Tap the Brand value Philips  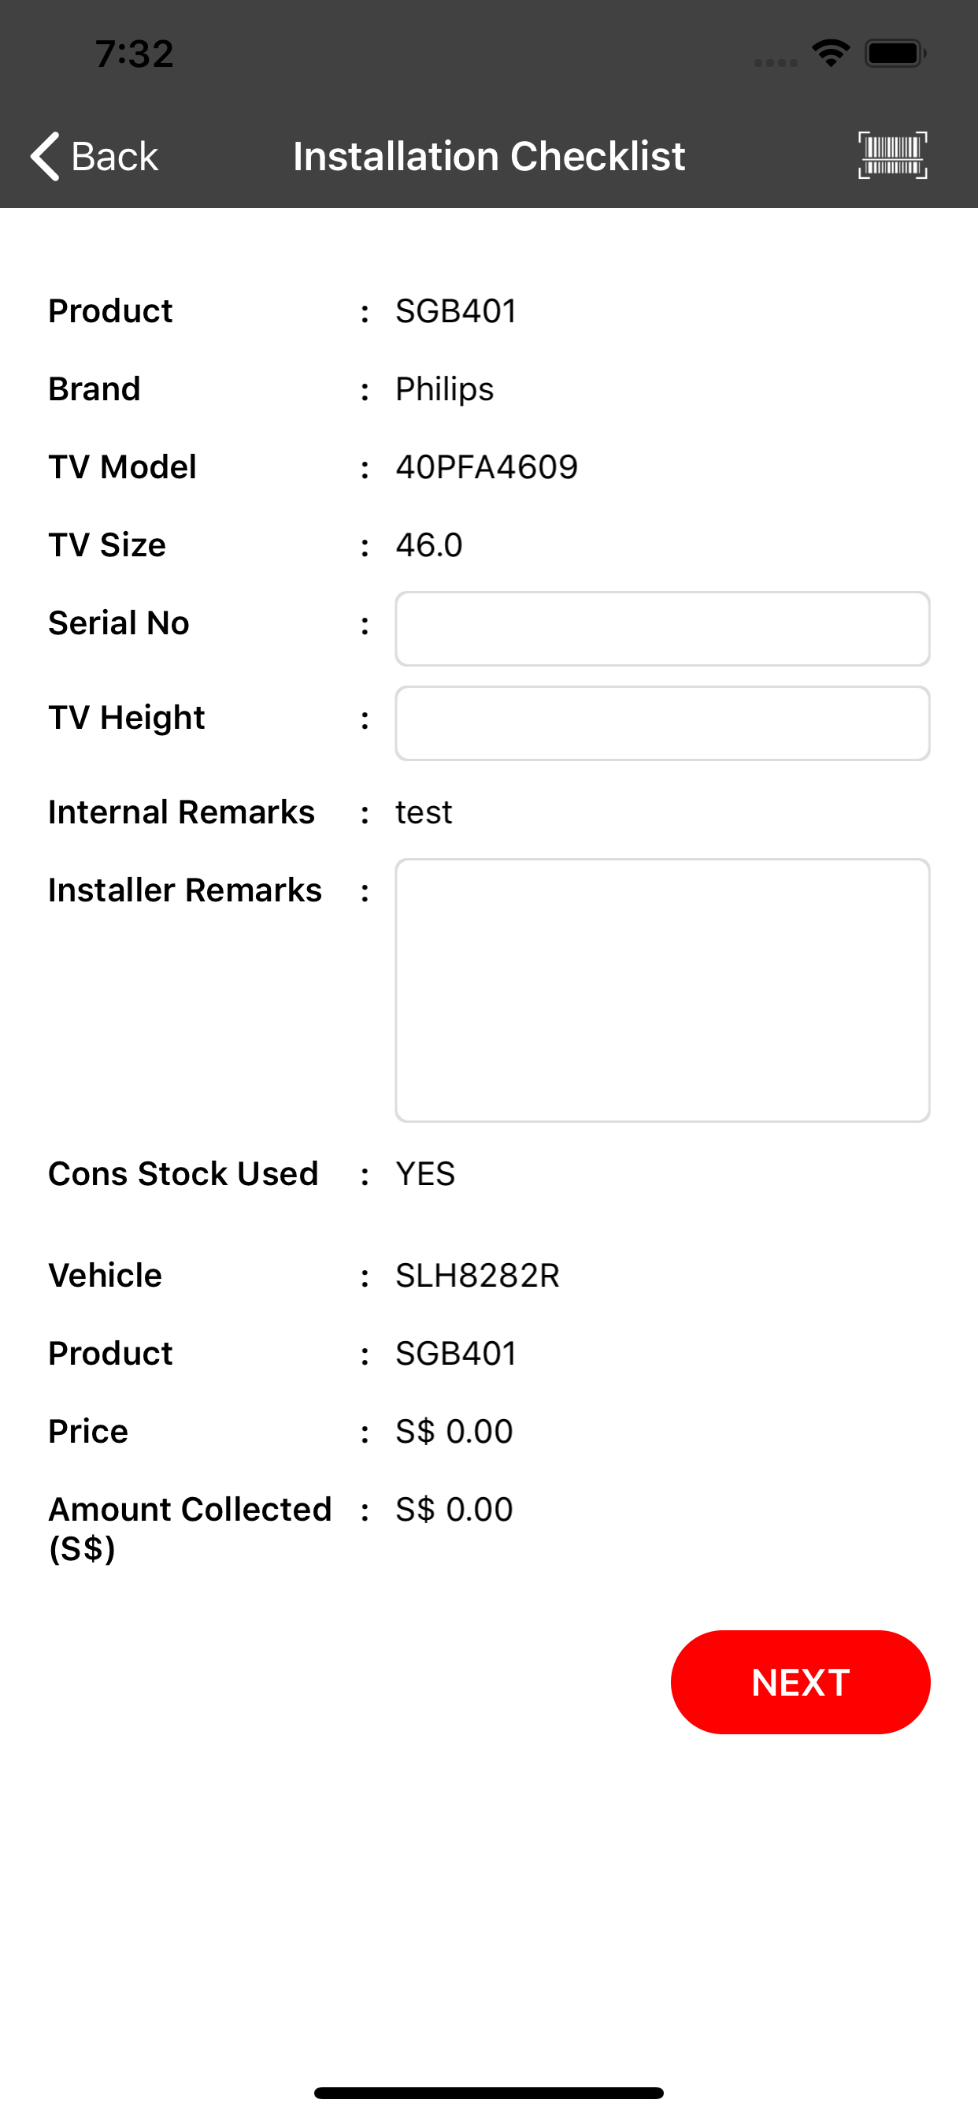tap(445, 390)
